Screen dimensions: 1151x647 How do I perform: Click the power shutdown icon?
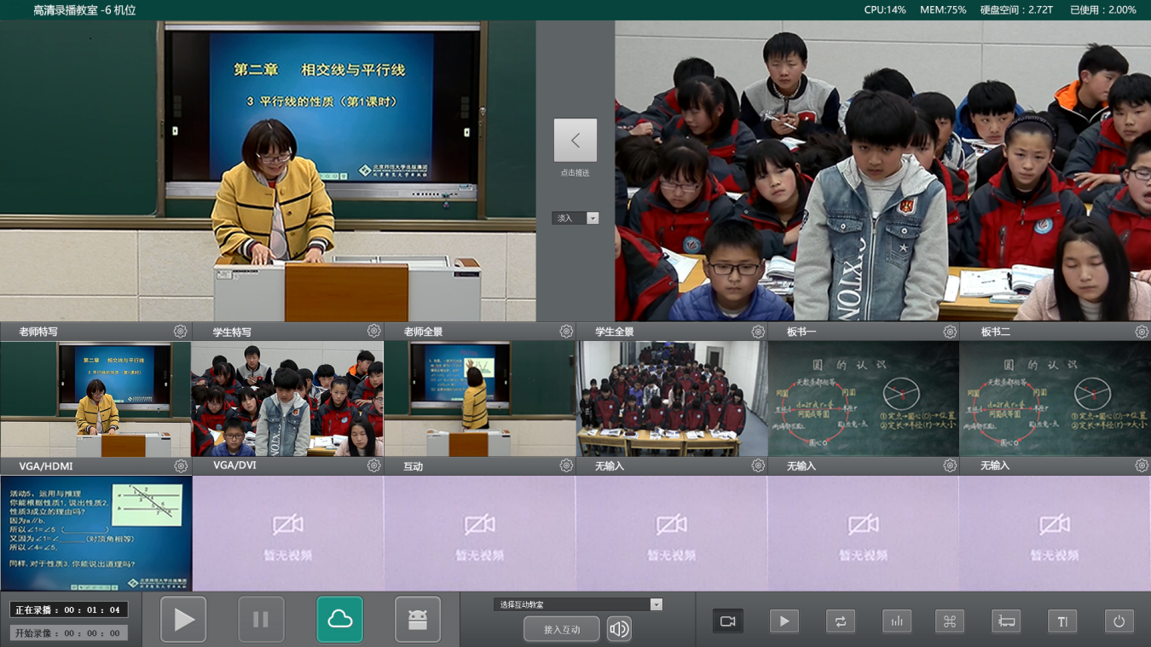click(1119, 621)
